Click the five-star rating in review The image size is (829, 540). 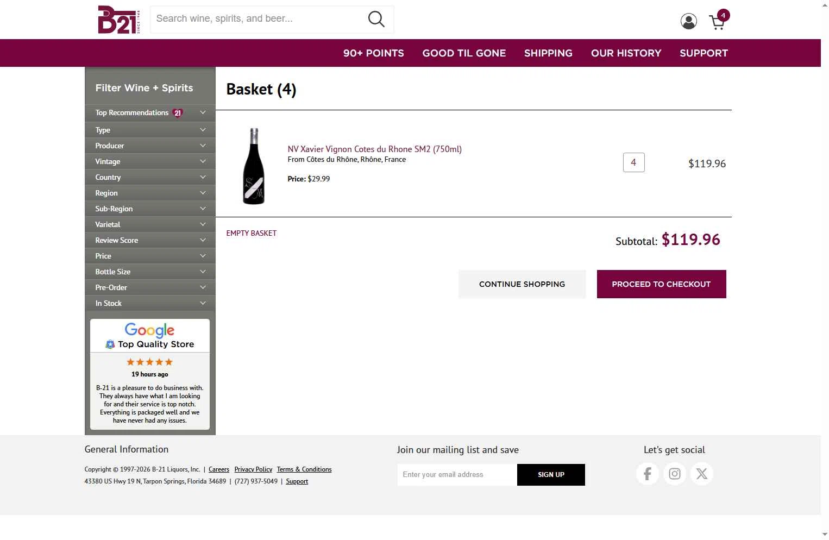(x=150, y=362)
